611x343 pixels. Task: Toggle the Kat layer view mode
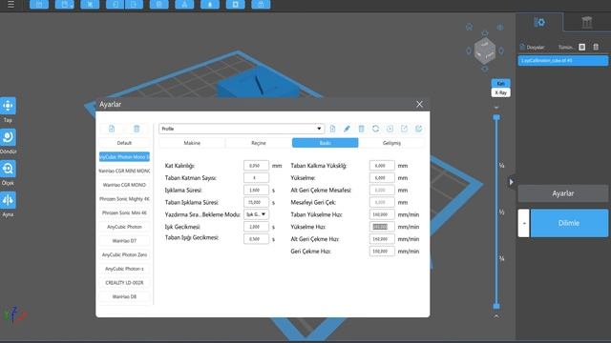click(x=500, y=83)
